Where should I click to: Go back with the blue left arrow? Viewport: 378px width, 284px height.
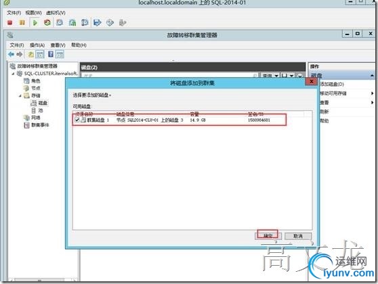(x=11, y=54)
